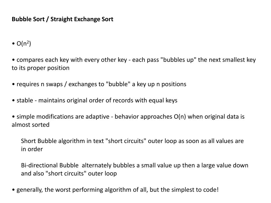Click the text "to its proper position"
The width and height of the screenshot is (271, 203).
(40, 68)
